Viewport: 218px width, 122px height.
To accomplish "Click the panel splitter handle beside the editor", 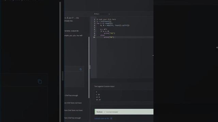I will [x=90, y=67].
